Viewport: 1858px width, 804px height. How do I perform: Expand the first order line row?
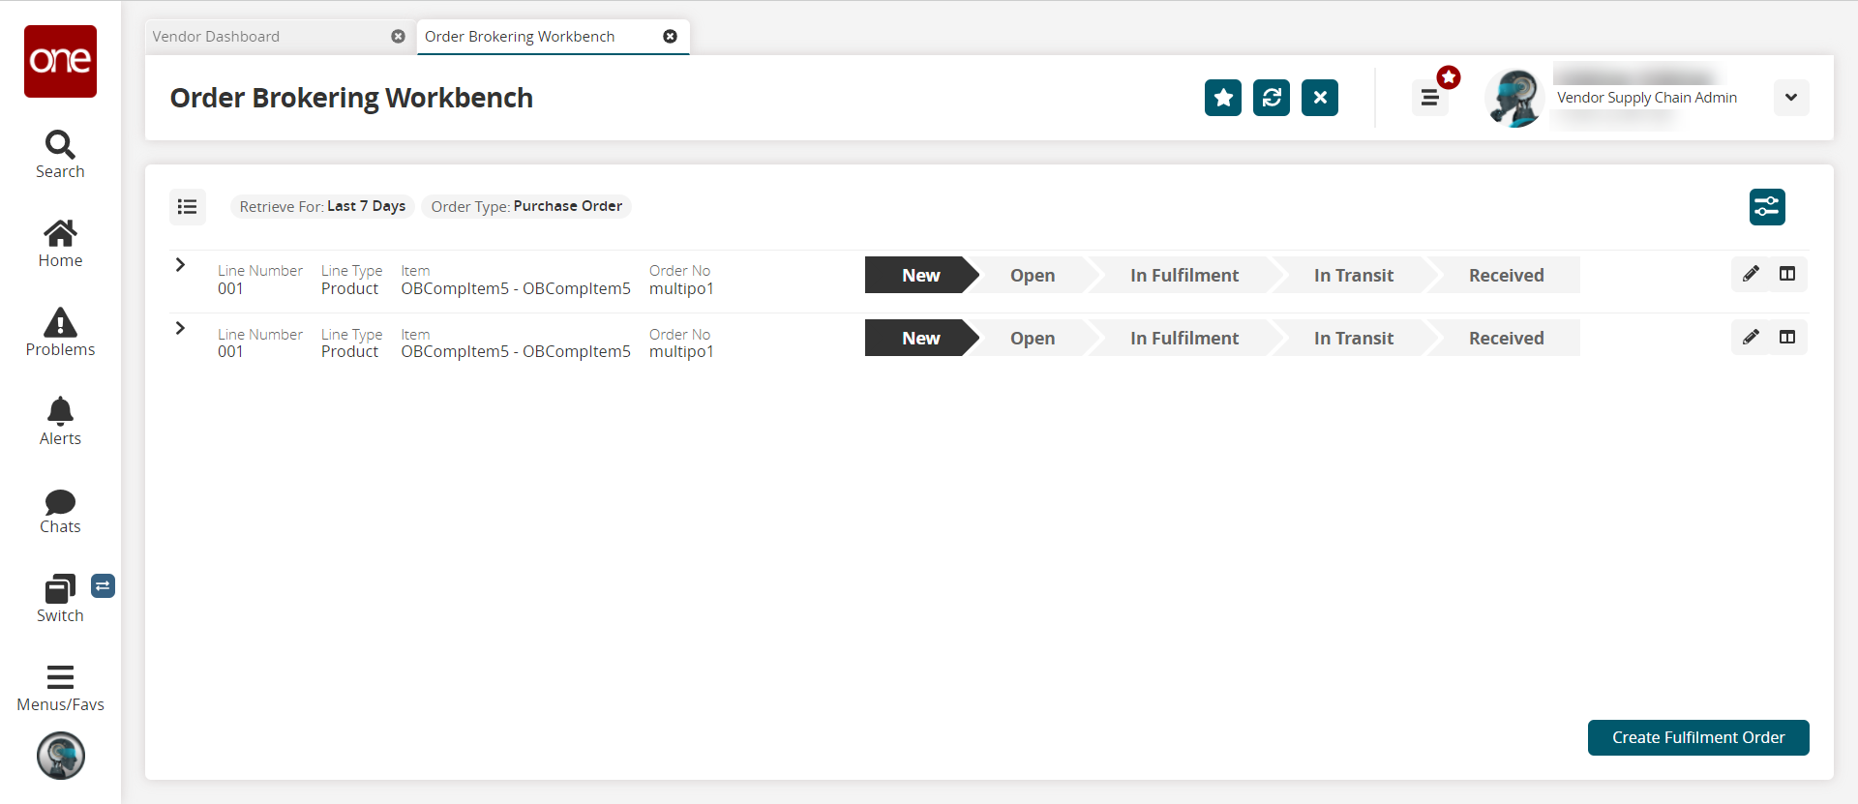coord(180,265)
